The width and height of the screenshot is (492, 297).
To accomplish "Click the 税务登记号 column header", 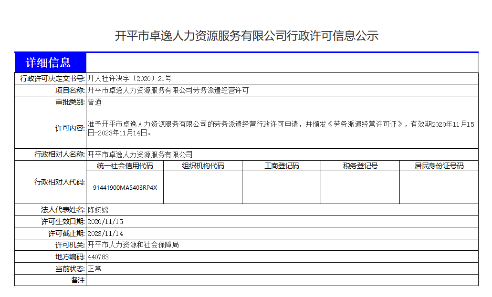I will point(360,166).
